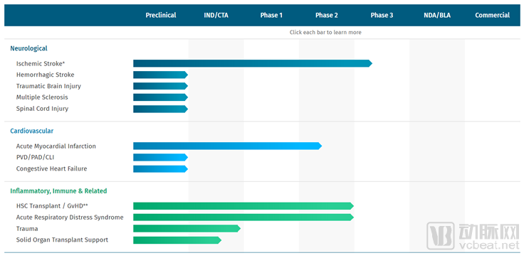Select the Phase 3 column header

click(x=382, y=15)
